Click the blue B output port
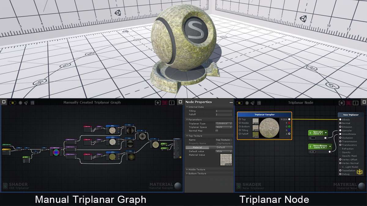The image size is (367, 206). pos(289,130)
